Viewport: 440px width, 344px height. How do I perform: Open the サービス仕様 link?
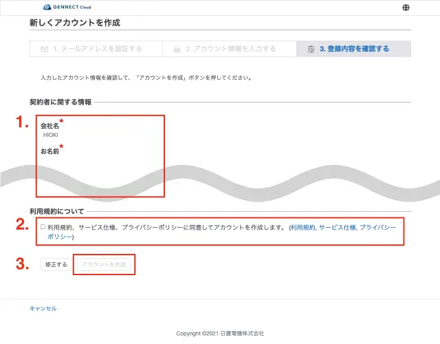pyautogui.click(x=338, y=228)
